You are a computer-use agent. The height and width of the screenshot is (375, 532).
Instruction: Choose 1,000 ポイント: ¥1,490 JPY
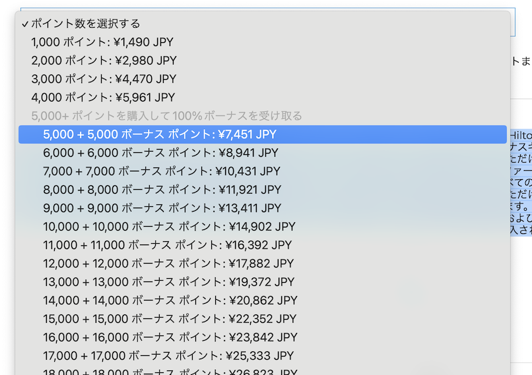[263, 42]
